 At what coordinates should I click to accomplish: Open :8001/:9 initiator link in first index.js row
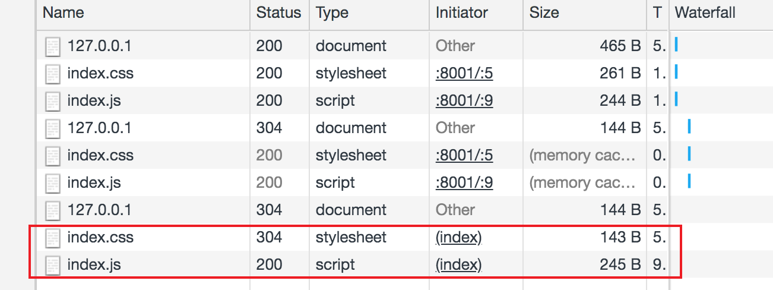pyautogui.click(x=464, y=101)
